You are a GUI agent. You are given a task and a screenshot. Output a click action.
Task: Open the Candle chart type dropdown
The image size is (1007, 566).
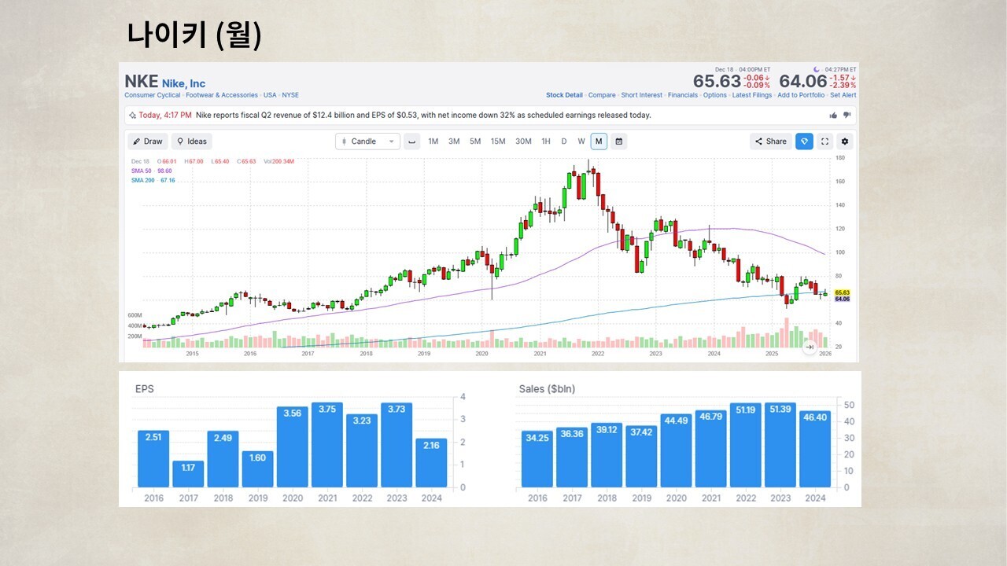367,141
